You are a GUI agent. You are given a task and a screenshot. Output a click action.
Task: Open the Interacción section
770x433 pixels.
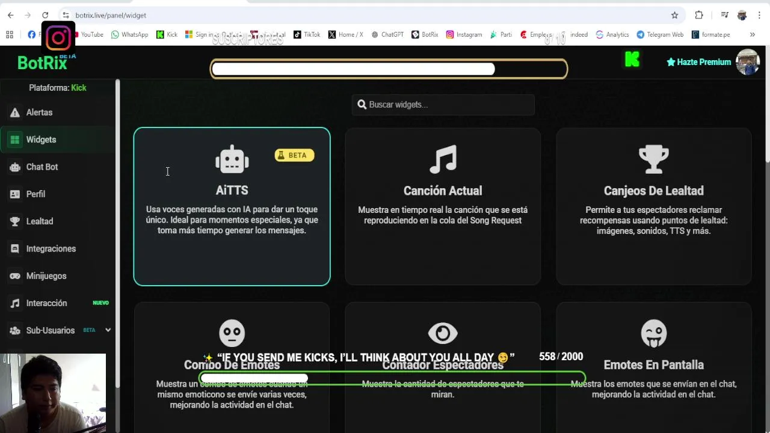(58, 303)
